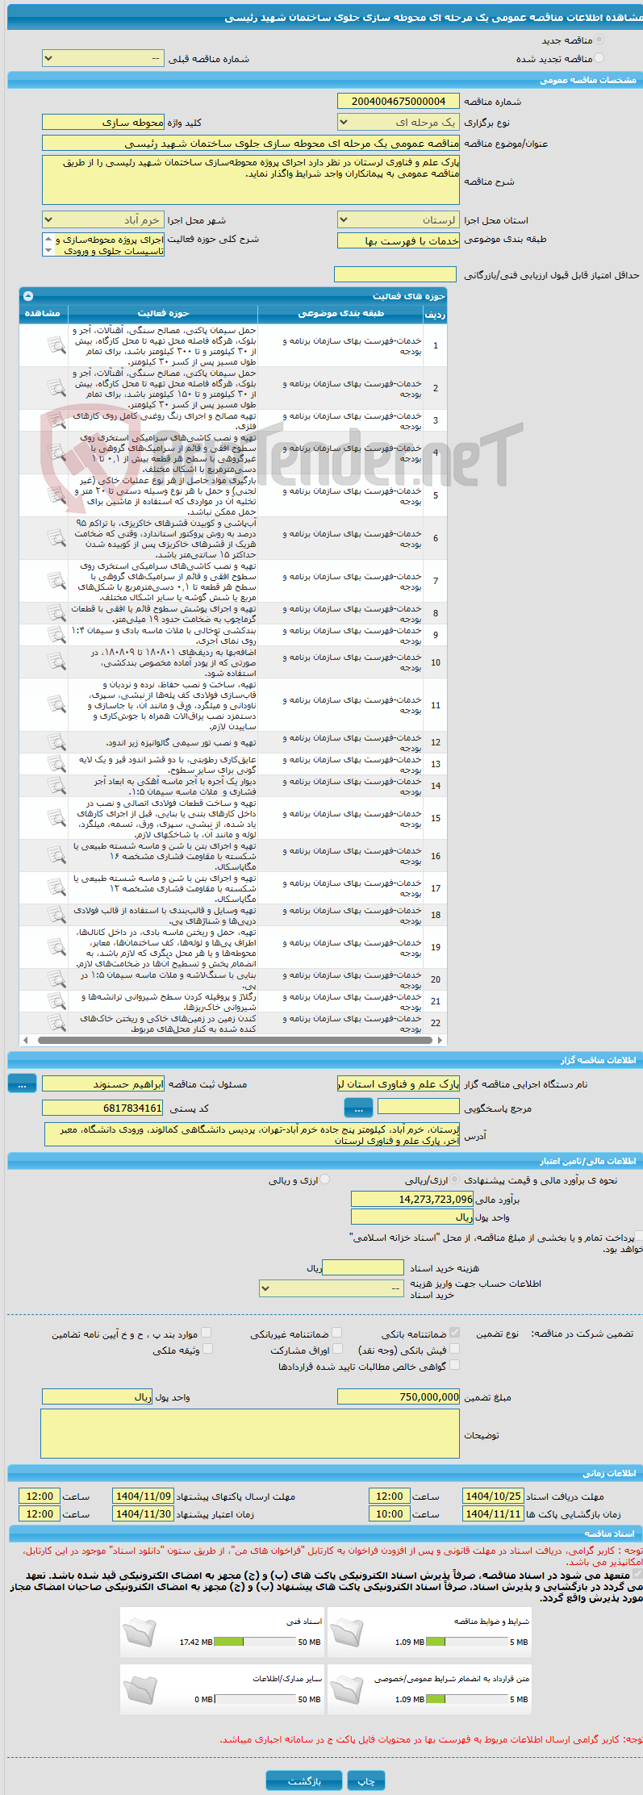Toggle the فیش بانکی (وجه نقد) checkbox
Image resolution: width=643 pixels, height=1795 pixels.
pos(455,1349)
